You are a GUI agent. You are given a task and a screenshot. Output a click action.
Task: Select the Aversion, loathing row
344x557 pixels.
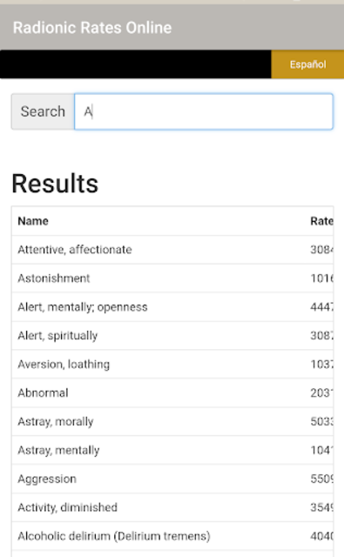tap(172, 364)
